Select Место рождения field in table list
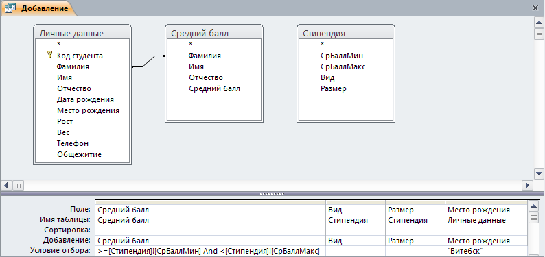Viewport: 545px width, 257px height. point(89,110)
